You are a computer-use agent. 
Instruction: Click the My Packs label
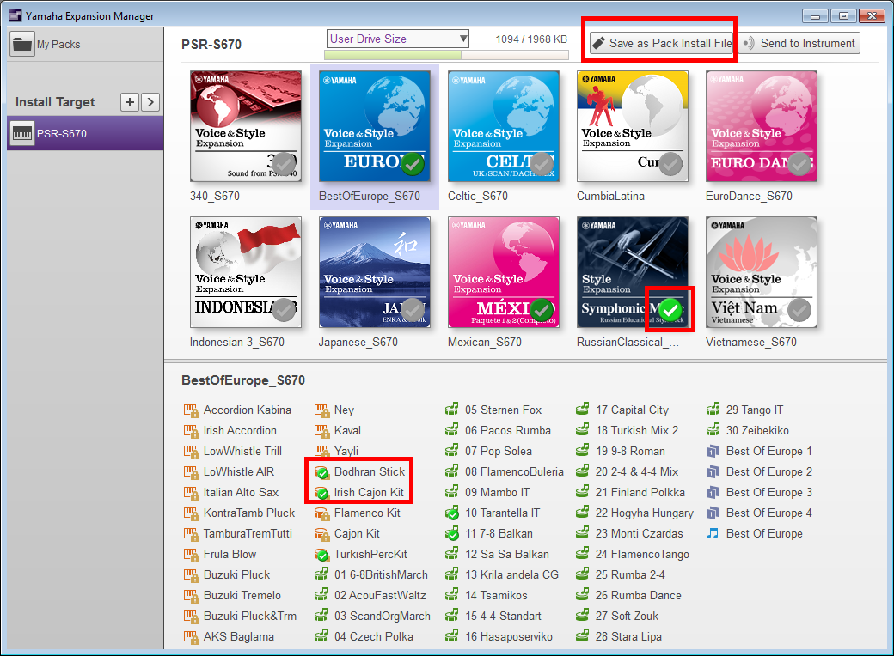click(x=58, y=45)
